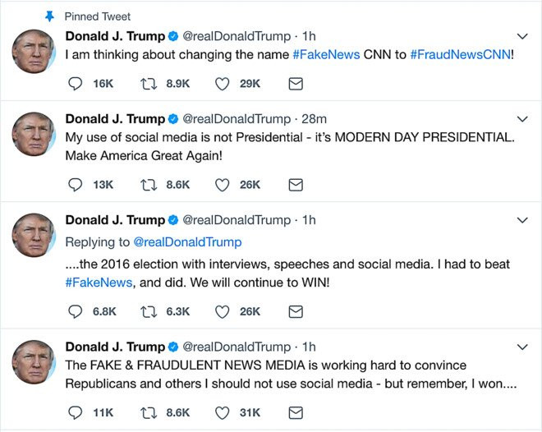
Task: Retweet the MODERN DAY PRESIDENTIAL tweet
Action: point(150,185)
